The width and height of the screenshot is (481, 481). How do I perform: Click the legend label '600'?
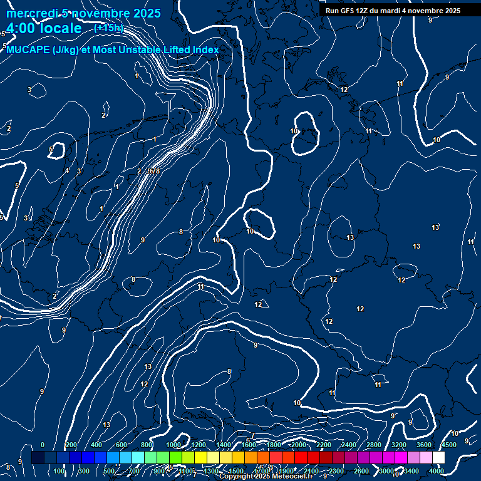[122, 445]
